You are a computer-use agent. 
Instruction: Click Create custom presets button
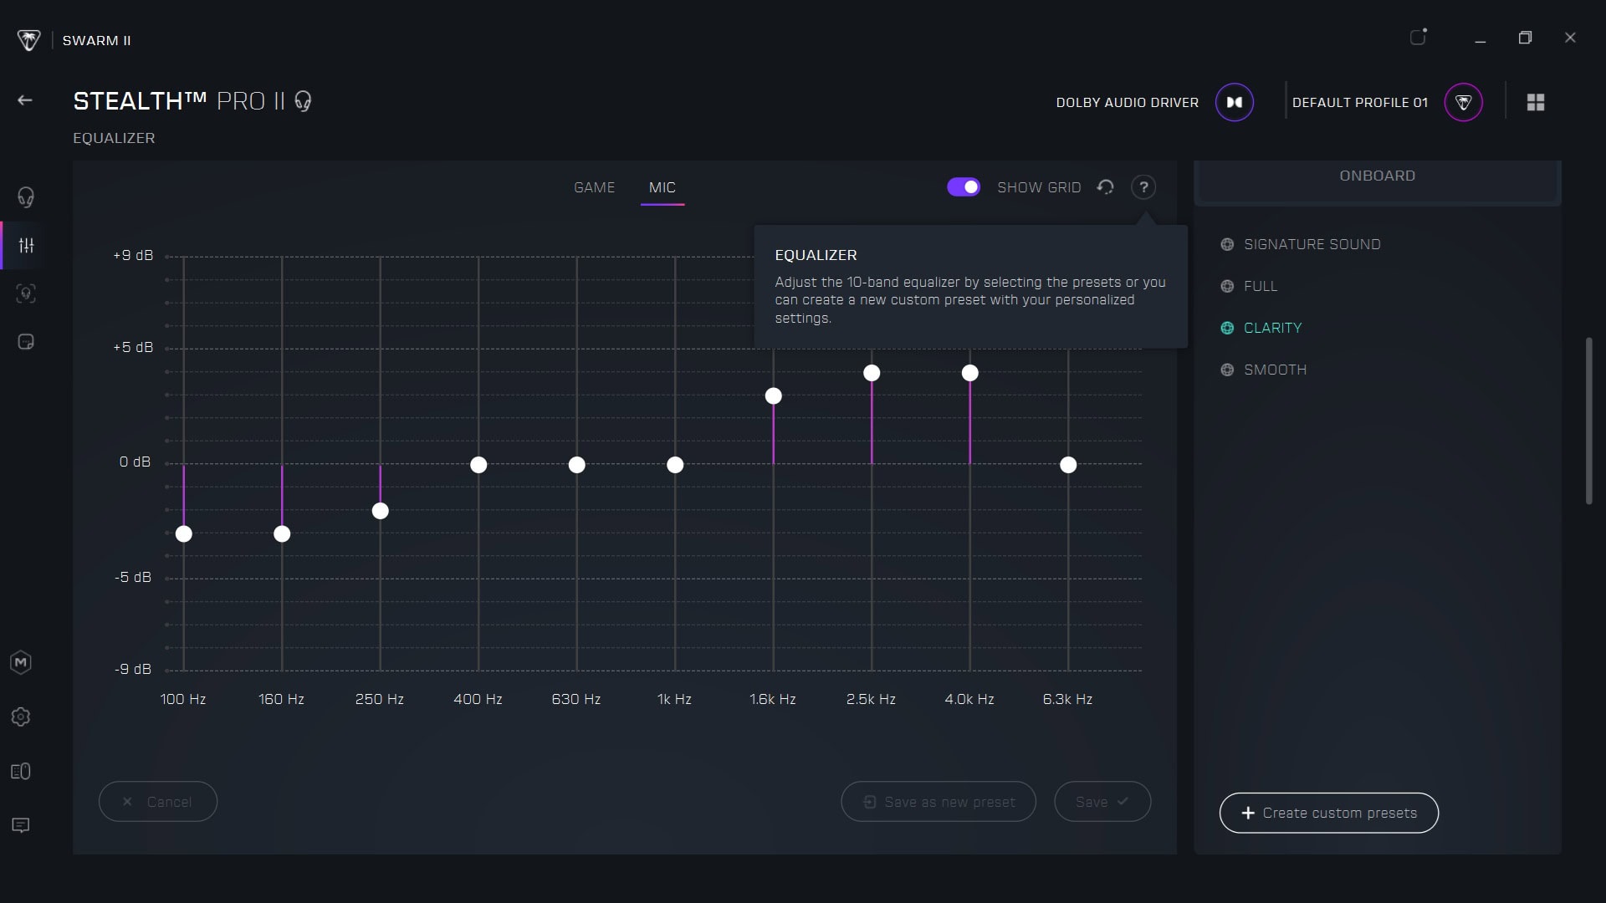(1328, 813)
